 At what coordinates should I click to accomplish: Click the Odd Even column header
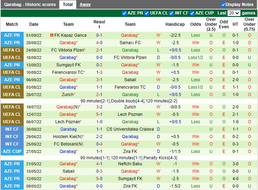[x=224, y=24]
